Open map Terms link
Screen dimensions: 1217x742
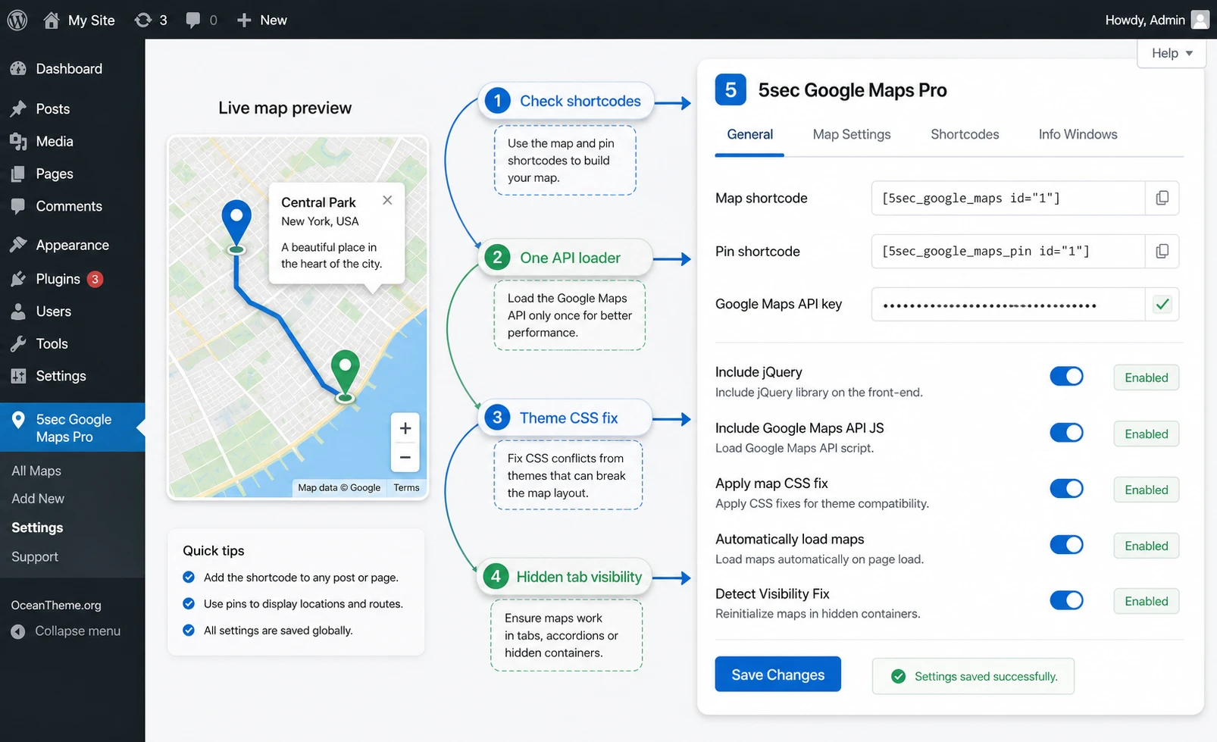coord(406,488)
